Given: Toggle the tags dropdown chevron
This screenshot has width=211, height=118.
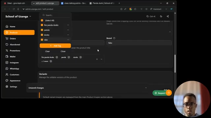Looking at the screenshot, I should (102, 59).
